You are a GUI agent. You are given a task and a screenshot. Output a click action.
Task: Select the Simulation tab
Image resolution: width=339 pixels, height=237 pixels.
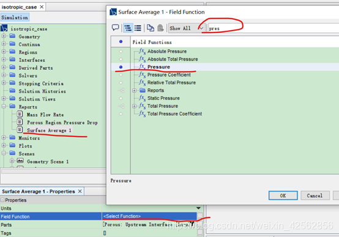tap(15, 17)
